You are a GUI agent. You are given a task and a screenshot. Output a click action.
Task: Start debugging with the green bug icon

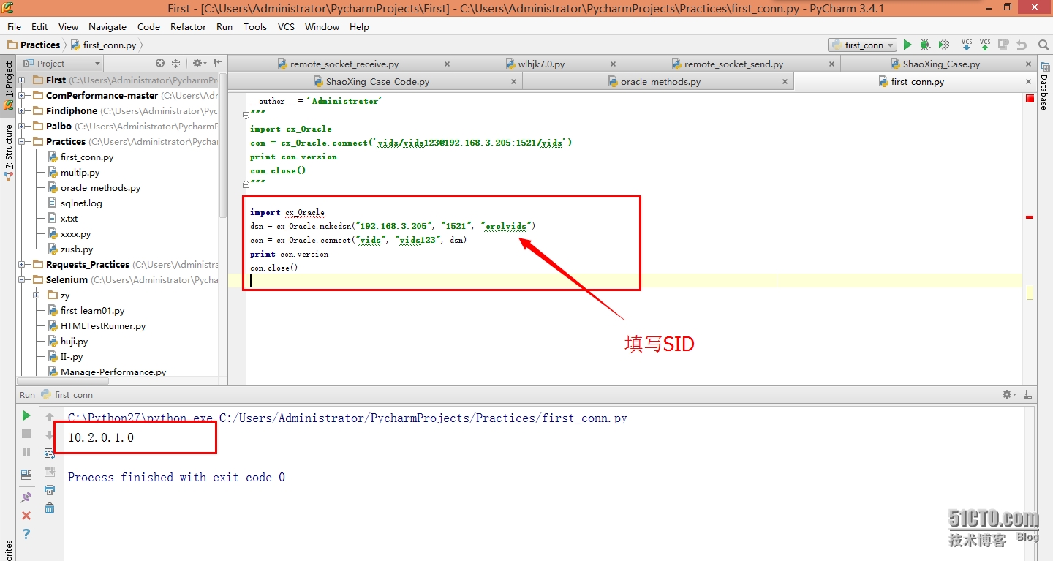(925, 45)
